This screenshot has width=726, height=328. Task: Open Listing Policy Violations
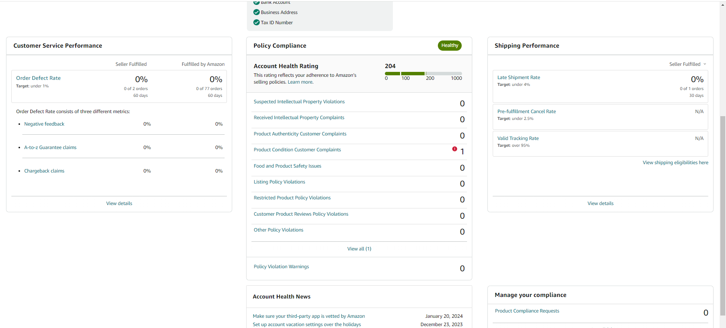279,182
